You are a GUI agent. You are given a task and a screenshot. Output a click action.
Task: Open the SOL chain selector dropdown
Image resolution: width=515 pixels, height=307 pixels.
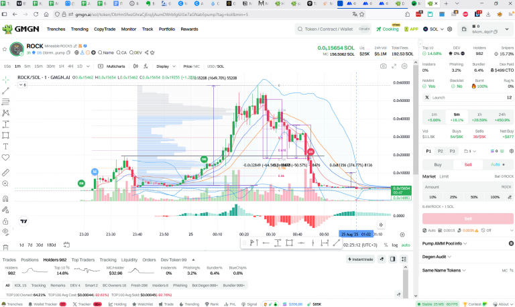(x=433, y=29)
